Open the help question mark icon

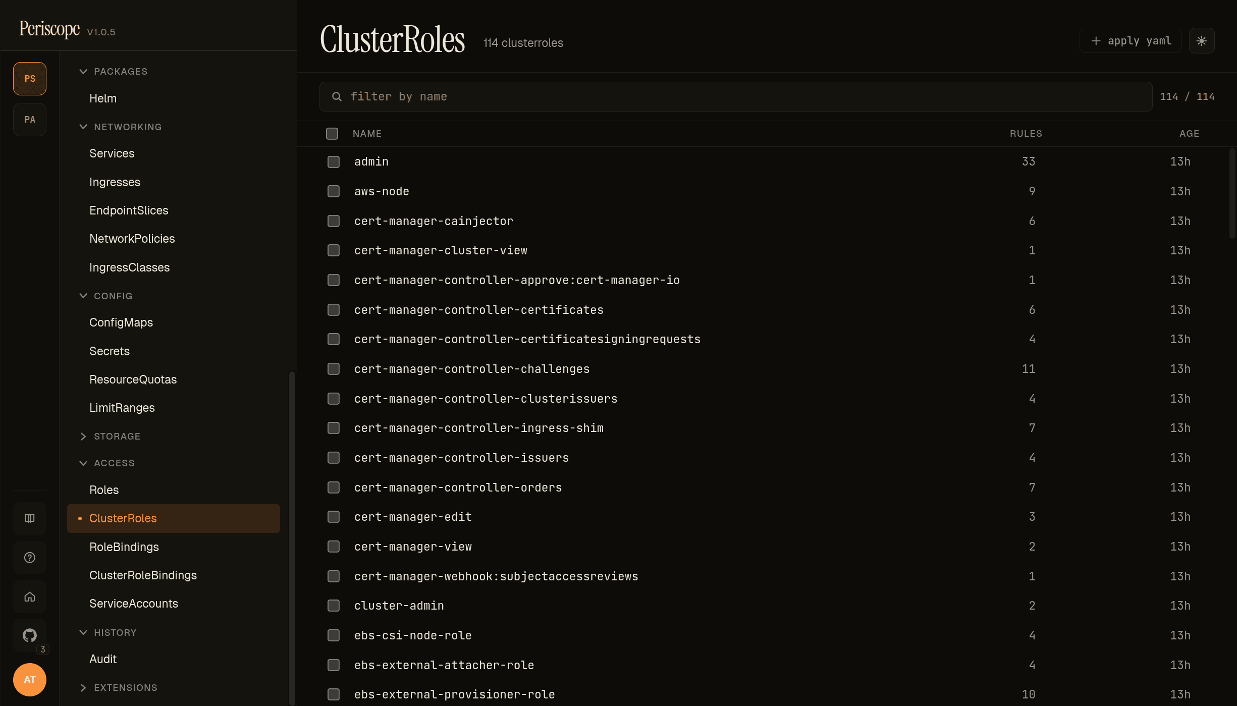pyautogui.click(x=30, y=558)
